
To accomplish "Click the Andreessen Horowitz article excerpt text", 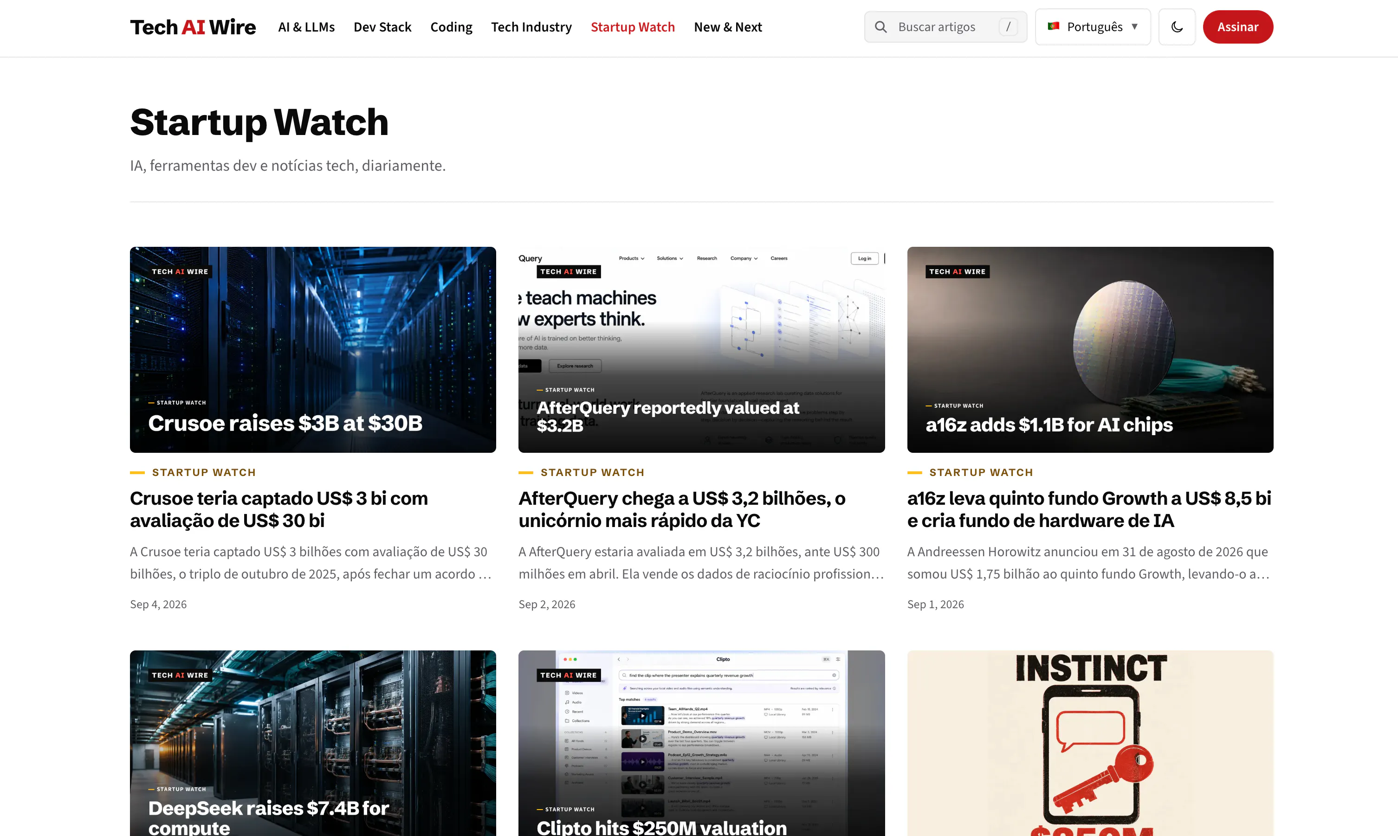I will [x=1088, y=563].
